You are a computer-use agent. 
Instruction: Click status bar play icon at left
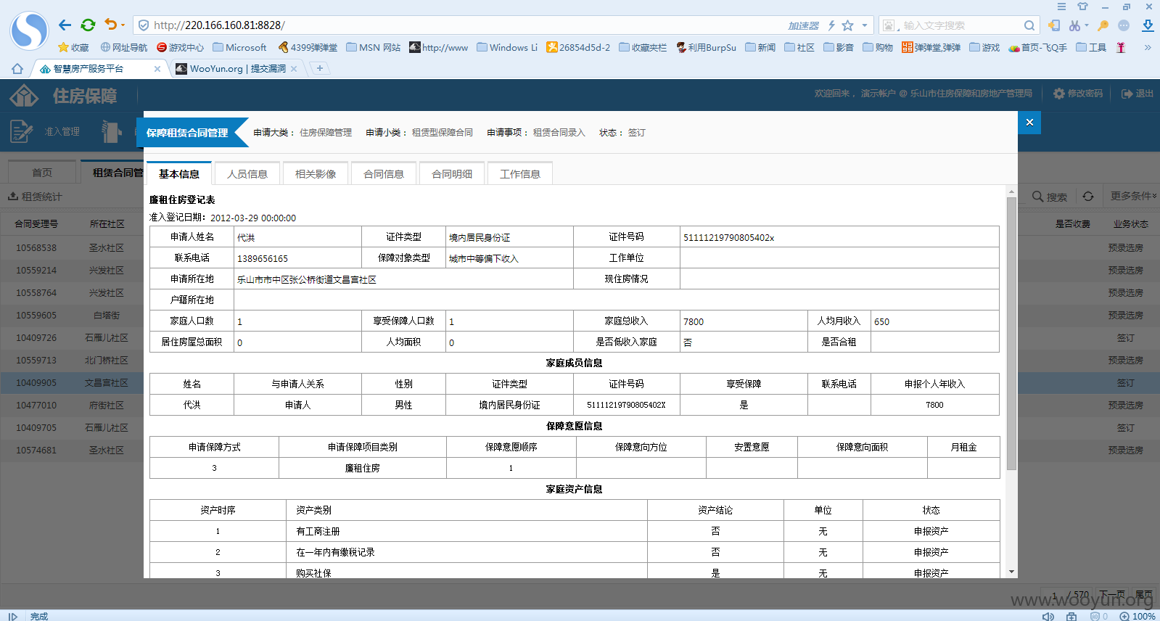(12, 616)
